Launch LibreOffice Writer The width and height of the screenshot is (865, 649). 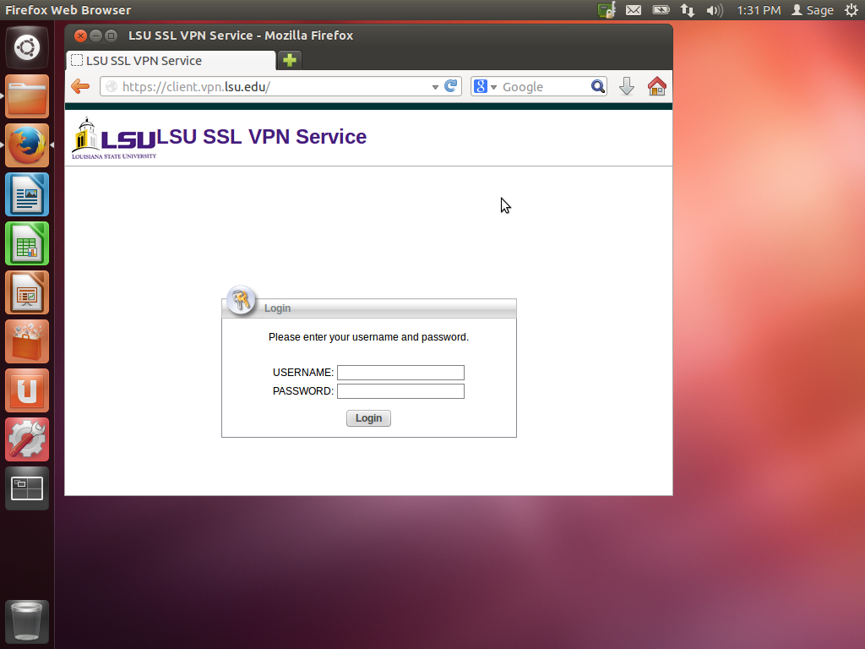pos(27,194)
